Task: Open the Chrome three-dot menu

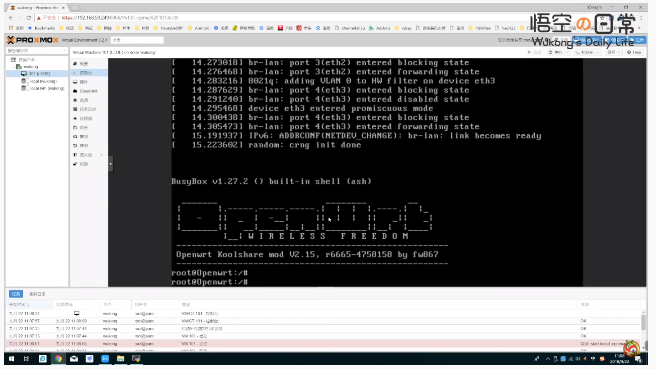Action: click(640, 18)
